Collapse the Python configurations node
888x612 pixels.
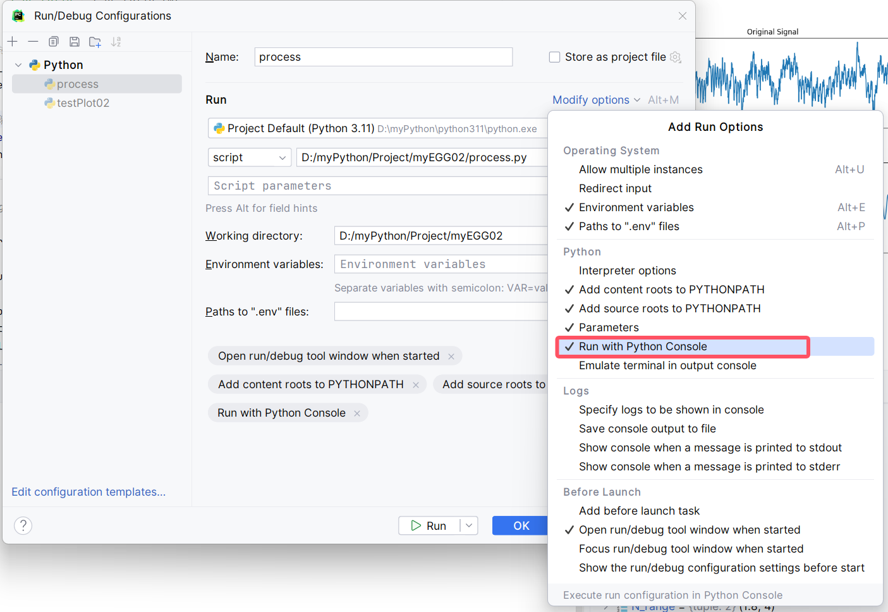18,65
